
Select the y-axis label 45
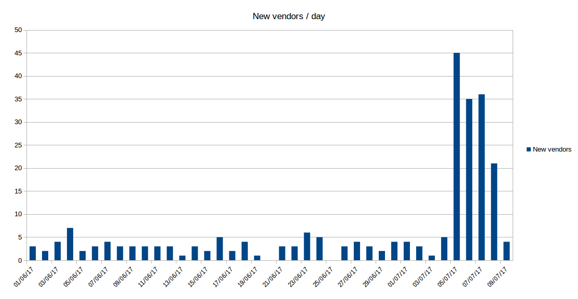click(x=18, y=53)
